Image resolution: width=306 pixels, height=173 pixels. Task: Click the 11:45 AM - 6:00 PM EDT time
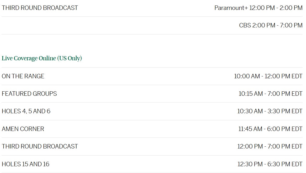[x=270, y=129]
